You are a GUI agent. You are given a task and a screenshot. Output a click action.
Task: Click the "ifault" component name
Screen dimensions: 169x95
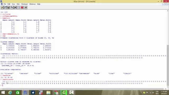127,73
